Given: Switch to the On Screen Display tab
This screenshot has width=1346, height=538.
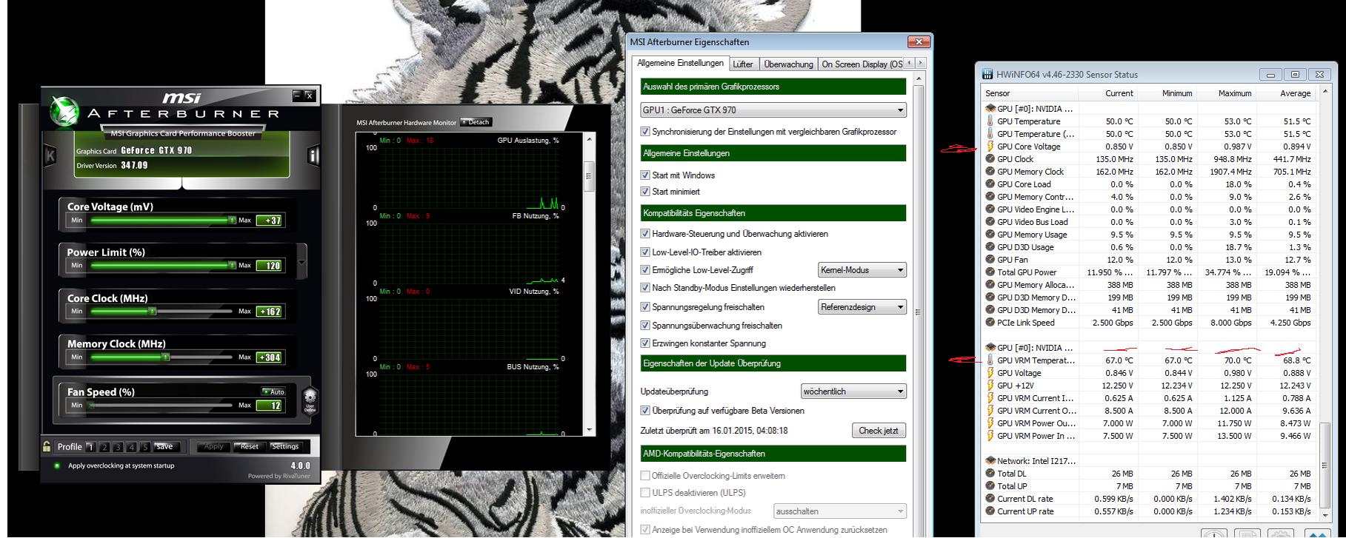Looking at the screenshot, I should (x=862, y=64).
